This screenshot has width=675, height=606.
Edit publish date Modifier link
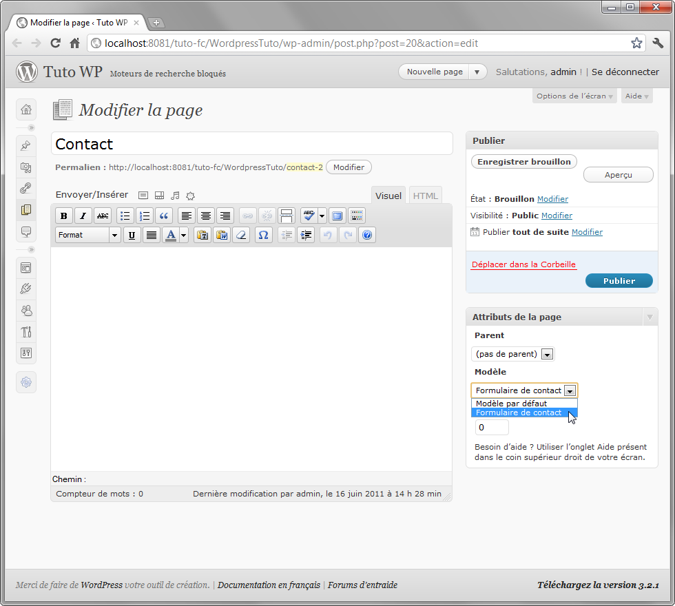[x=587, y=232]
